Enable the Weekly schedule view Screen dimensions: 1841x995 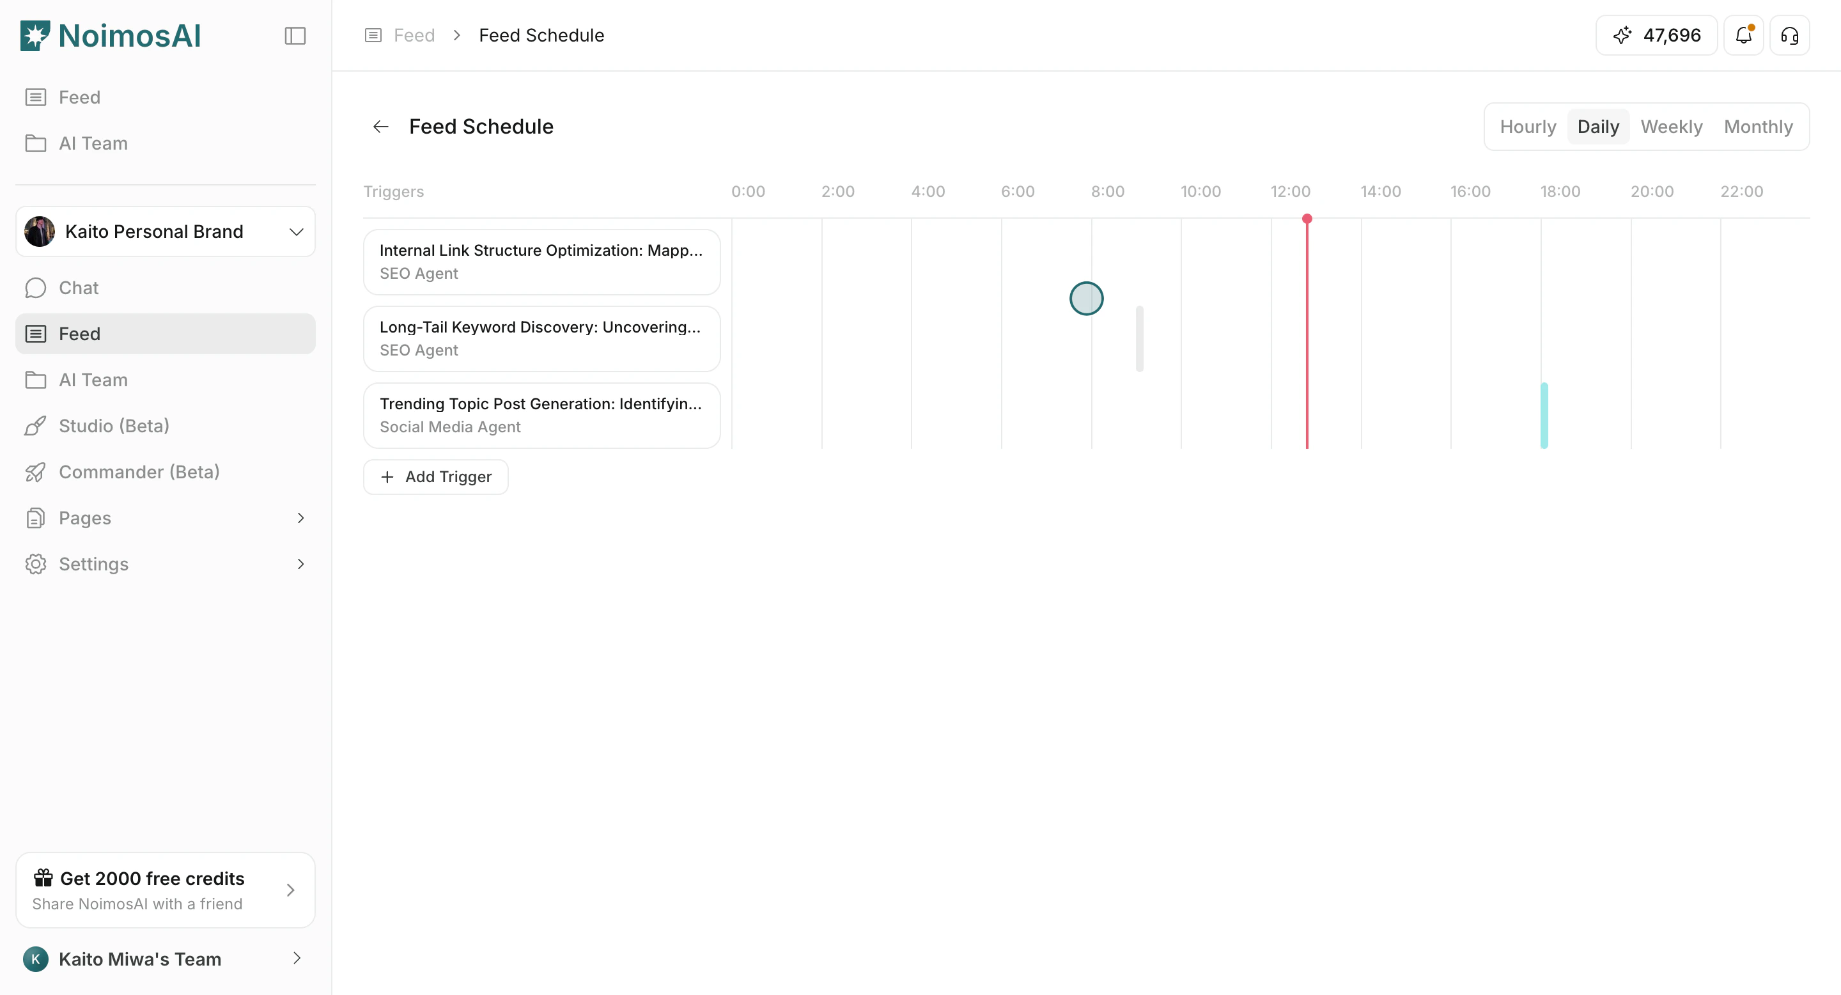(x=1672, y=126)
